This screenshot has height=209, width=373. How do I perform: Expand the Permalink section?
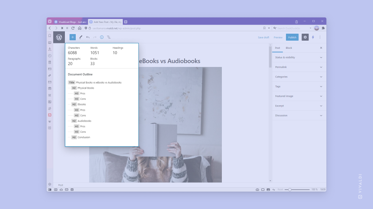(x=299, y=67)
